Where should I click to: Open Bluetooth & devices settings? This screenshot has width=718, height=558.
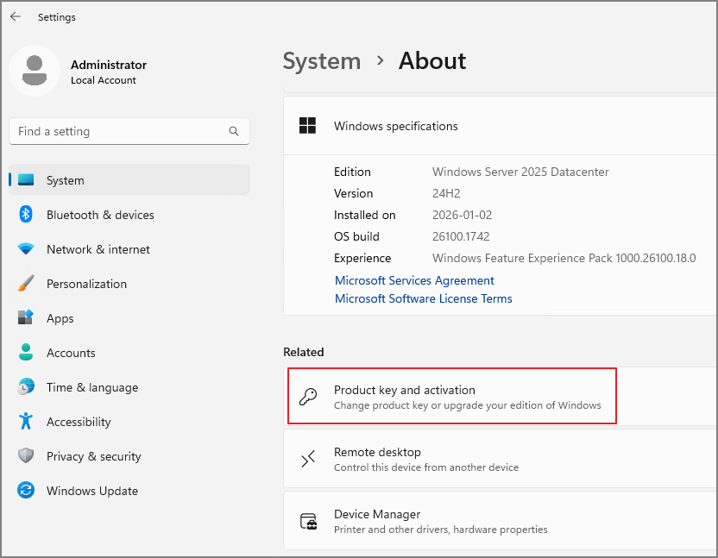pos(129,215)
